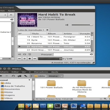Image resolution: width=110 pixels, height=110 pixels.
Task: Open the Editar menu in the file manager
Action: (15, 72)
